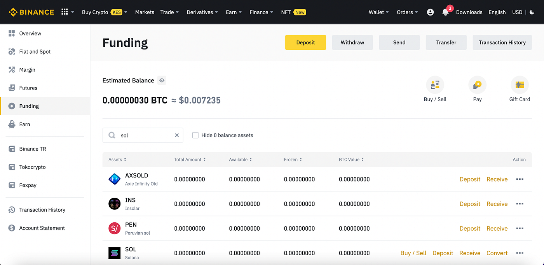Click the PEN coin logo

(114, 228)
